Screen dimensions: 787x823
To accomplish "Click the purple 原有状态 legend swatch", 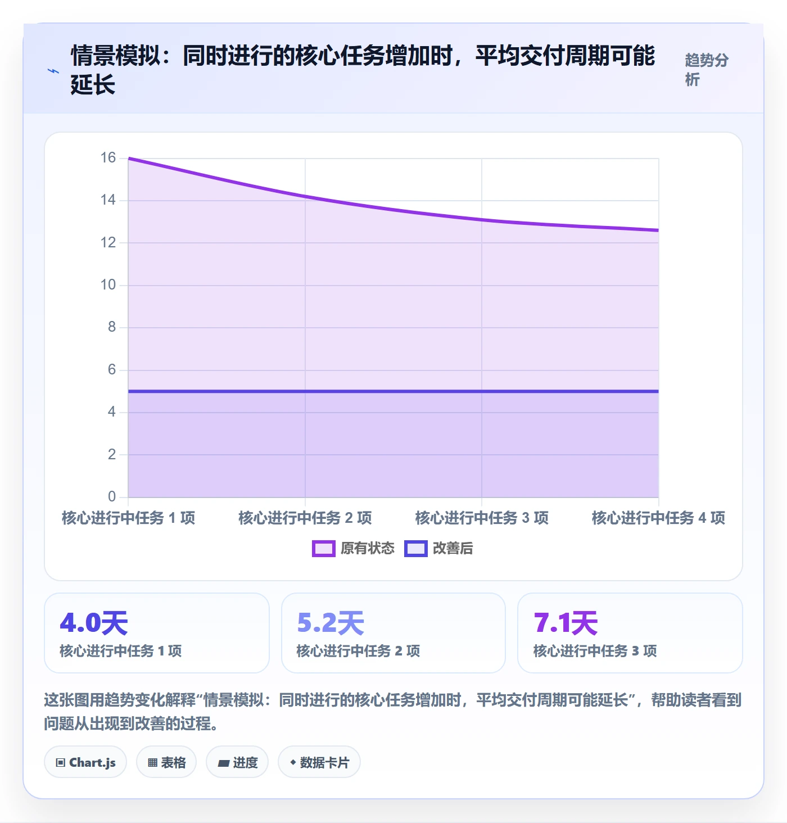I will [324, 549].
